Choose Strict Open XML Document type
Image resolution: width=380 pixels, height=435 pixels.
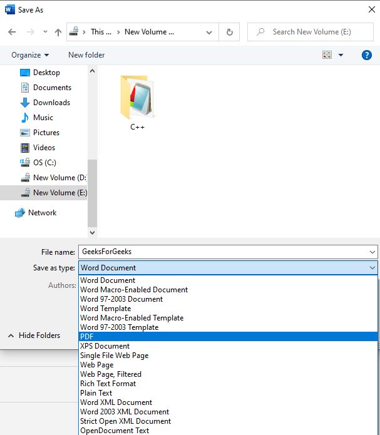coord(228,421)
